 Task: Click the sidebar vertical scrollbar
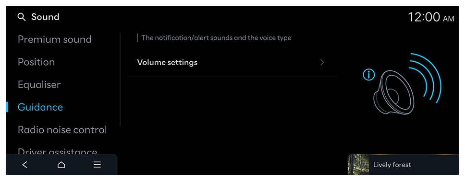point(120,79)
